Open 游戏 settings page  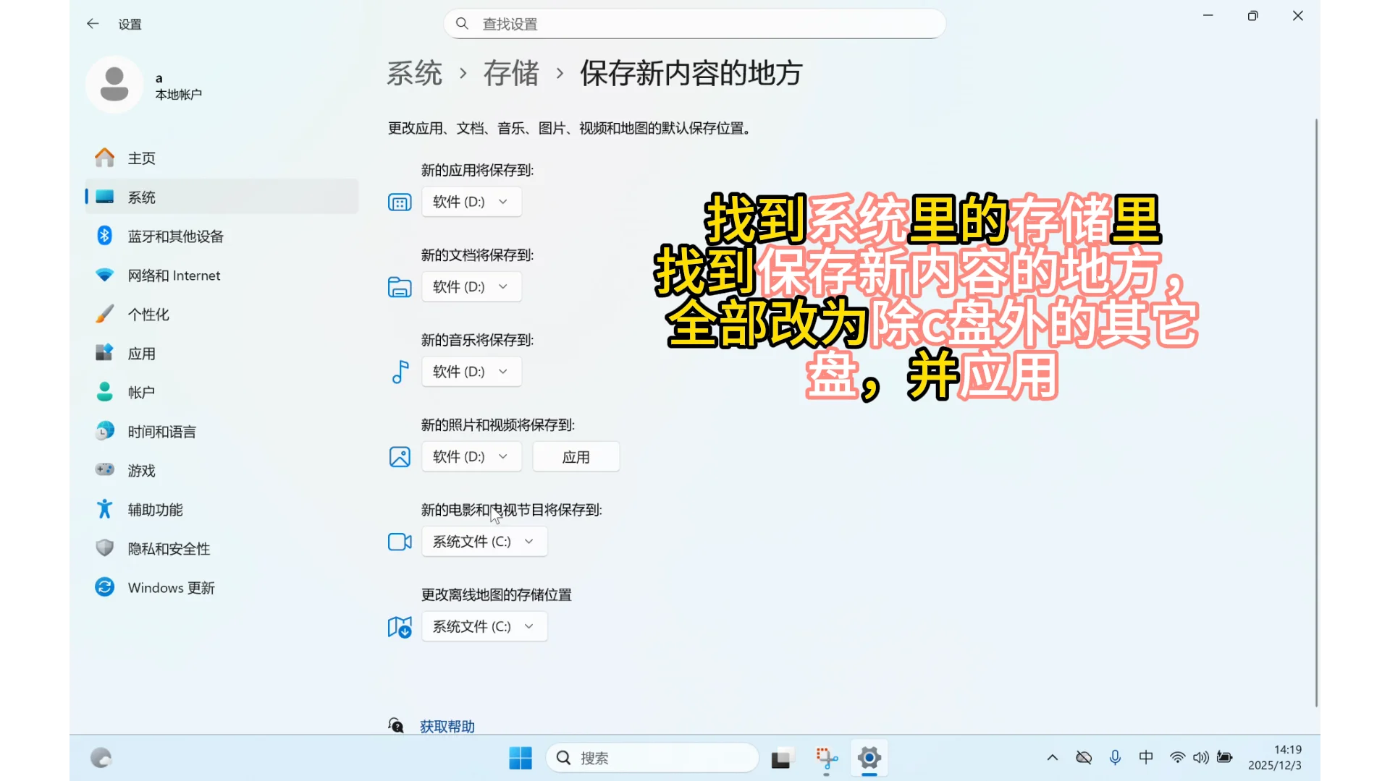tap(141, 470)
